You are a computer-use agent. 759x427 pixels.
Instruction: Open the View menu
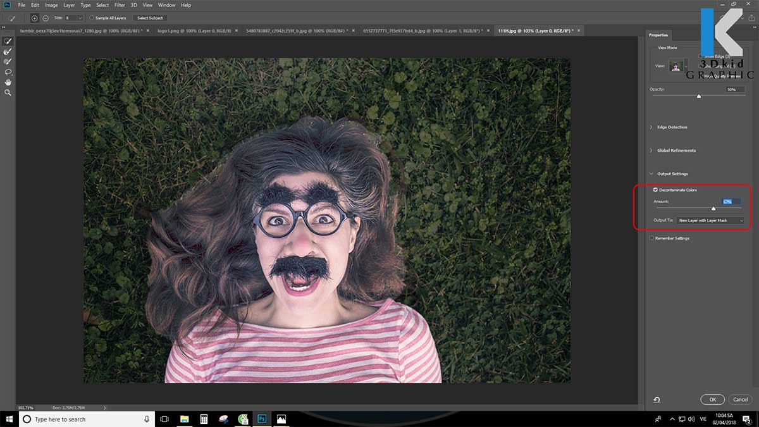pos(147,5)
